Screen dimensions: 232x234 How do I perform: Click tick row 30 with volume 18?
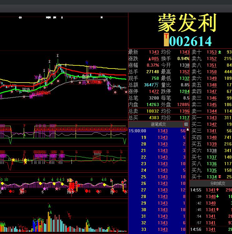pyautogui.click(x=157, y=210)
